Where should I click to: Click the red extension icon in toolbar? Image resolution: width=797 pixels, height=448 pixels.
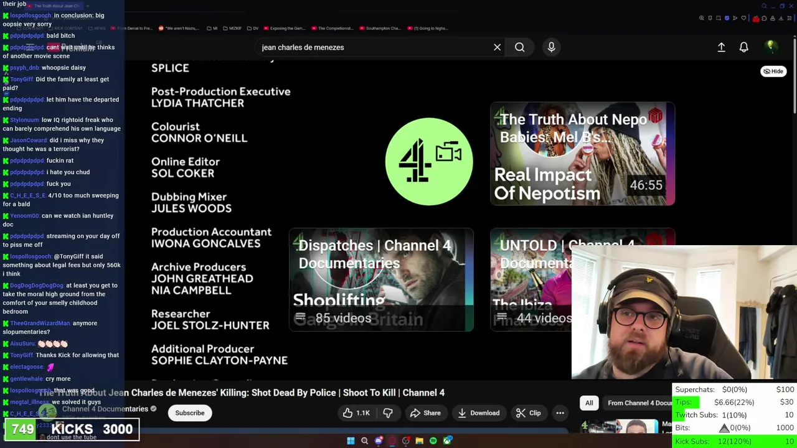(x=756, y=19)
